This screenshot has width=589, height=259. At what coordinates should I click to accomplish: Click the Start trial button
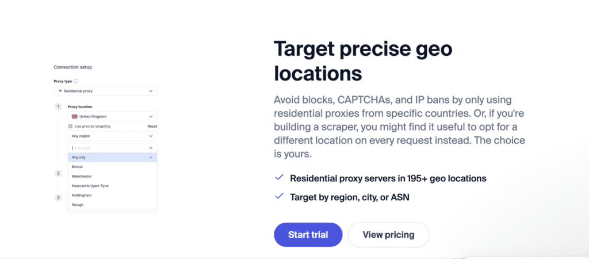(x=308, y=235)
